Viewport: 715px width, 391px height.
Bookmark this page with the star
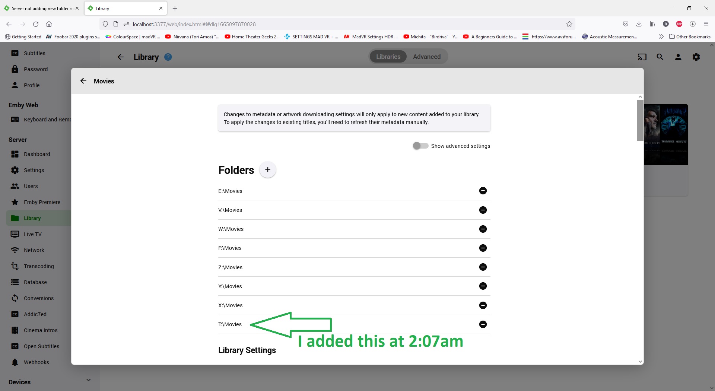coord(569,24)
